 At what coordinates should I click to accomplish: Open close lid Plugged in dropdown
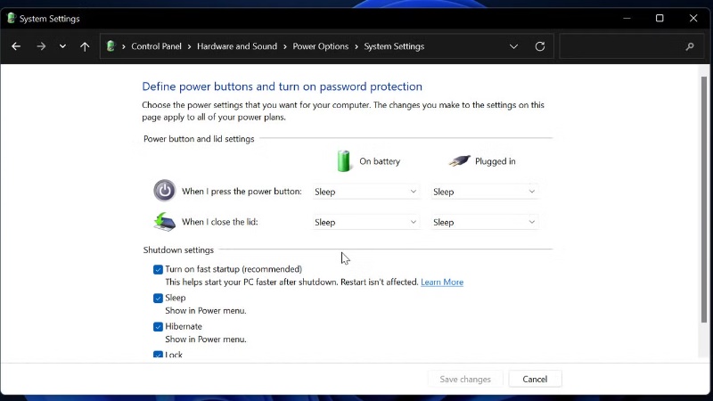484,222
